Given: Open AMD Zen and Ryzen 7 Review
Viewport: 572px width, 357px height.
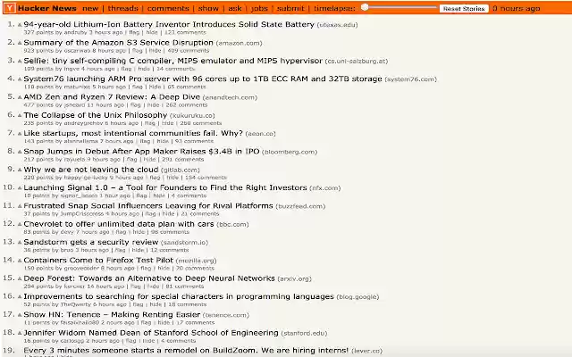Looking at the screenshot, I should tap(112, 97).
